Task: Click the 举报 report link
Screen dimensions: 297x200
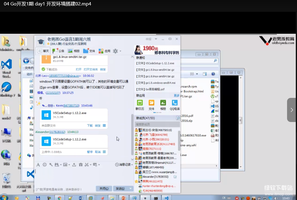Action: point(148,39)
